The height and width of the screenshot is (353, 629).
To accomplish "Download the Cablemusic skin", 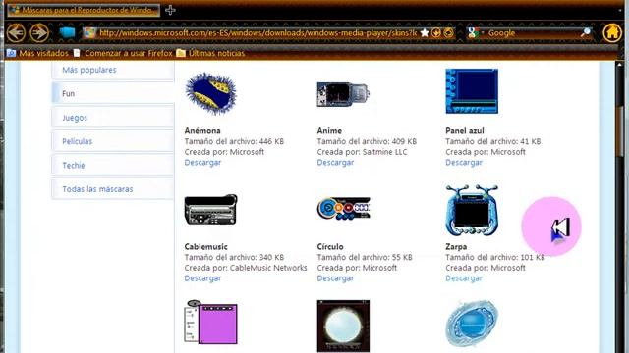I will pyautogui.click(x=202, y=278).
